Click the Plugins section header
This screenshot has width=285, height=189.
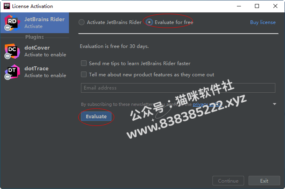[34, 37]
